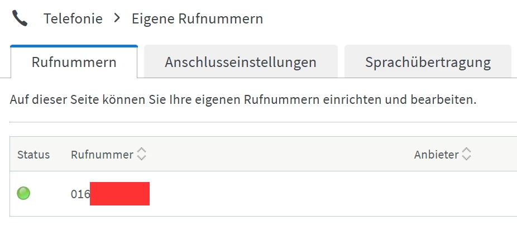
Task: Click the red redacted number block
Action: (x=119, y=194)
